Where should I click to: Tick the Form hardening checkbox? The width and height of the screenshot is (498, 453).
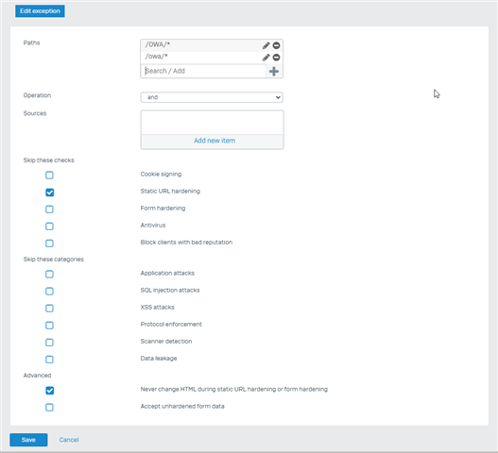click(x=49, y=210)
